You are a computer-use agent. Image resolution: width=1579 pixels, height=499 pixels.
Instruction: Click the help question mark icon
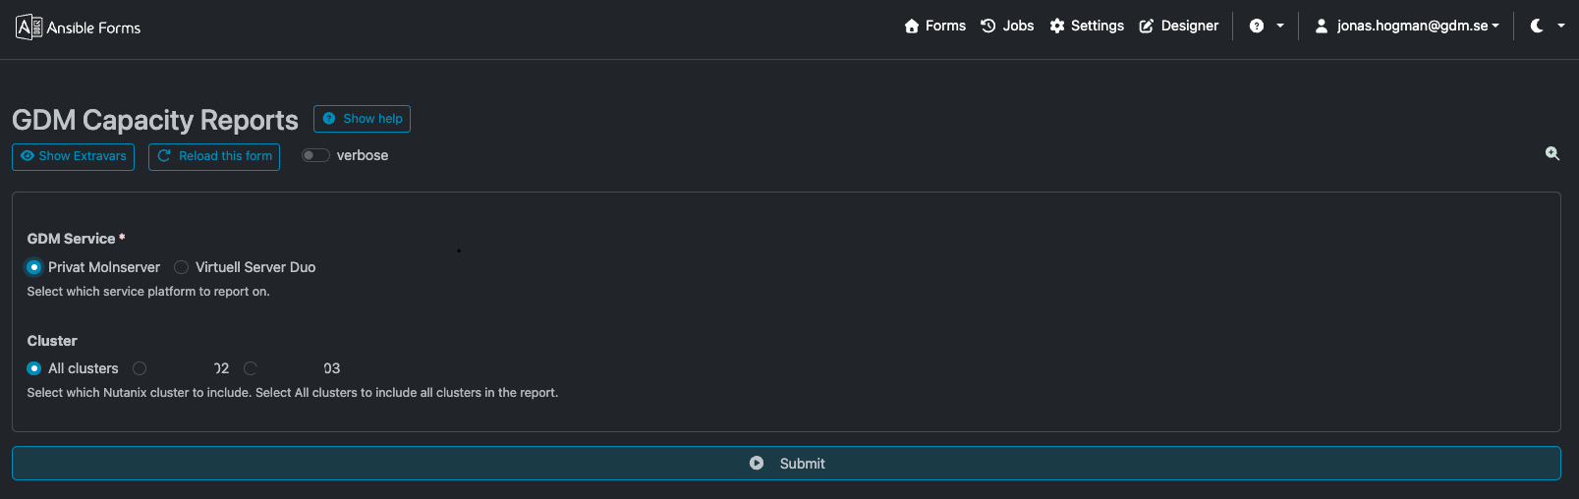1257,27
